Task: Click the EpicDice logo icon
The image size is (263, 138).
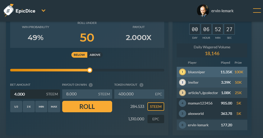Action: tap(9, 10)
